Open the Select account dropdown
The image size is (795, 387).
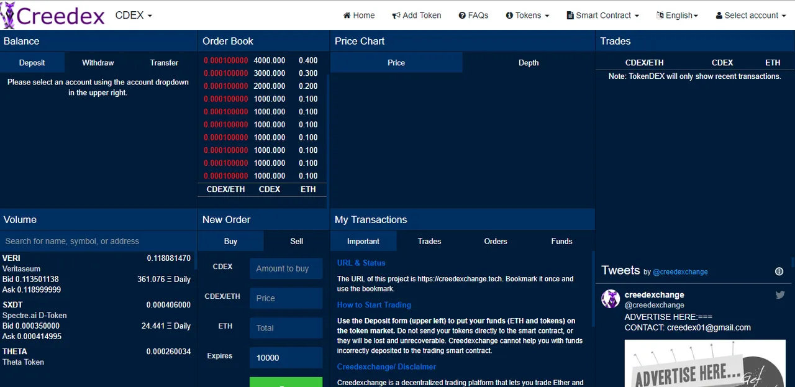(x=750, y=16)
